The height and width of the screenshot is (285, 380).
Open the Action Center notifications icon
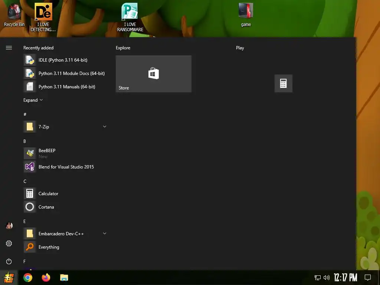pyautogui.click(x=368, y=278)
